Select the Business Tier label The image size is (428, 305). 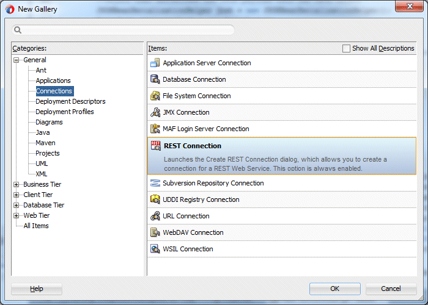(x=42, y=184)
